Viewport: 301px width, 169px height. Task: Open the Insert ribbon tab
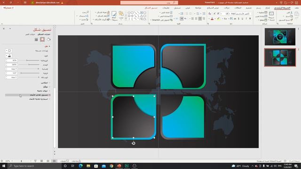pos(268,8)
